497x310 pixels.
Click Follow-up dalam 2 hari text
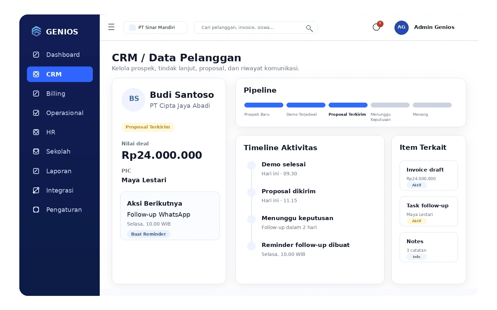tap(289, 227)
